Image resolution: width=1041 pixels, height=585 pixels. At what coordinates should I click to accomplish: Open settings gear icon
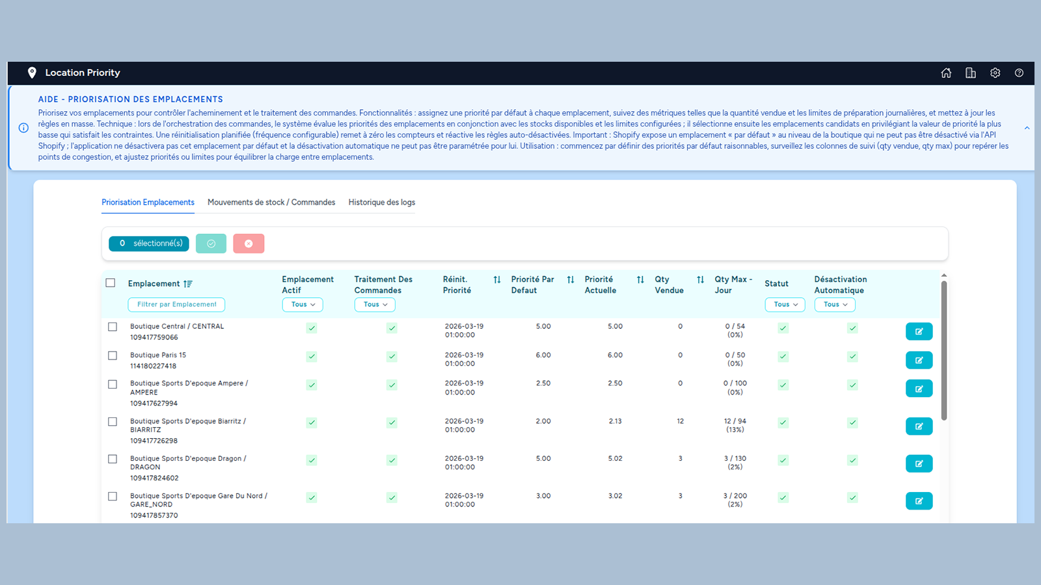995,73
